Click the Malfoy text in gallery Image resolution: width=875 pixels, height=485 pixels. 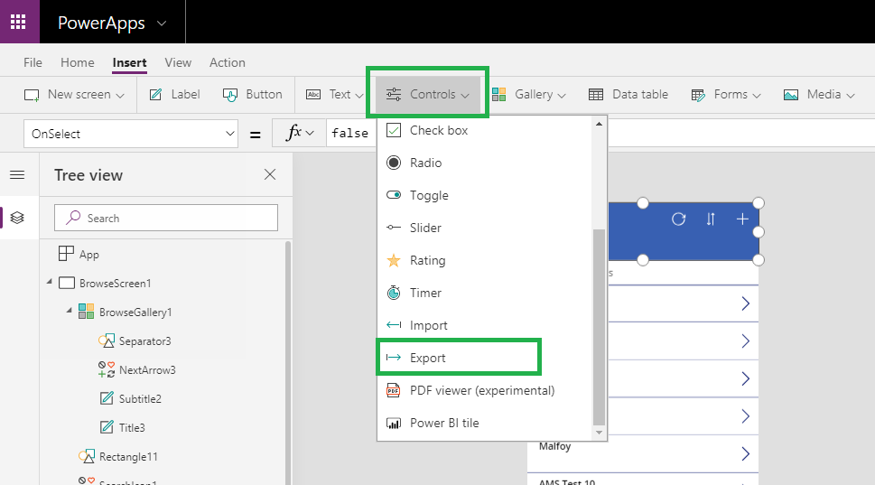click(554, 446)
